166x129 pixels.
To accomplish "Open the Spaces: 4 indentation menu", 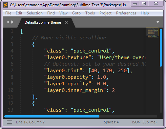I will tap(111, 122).
